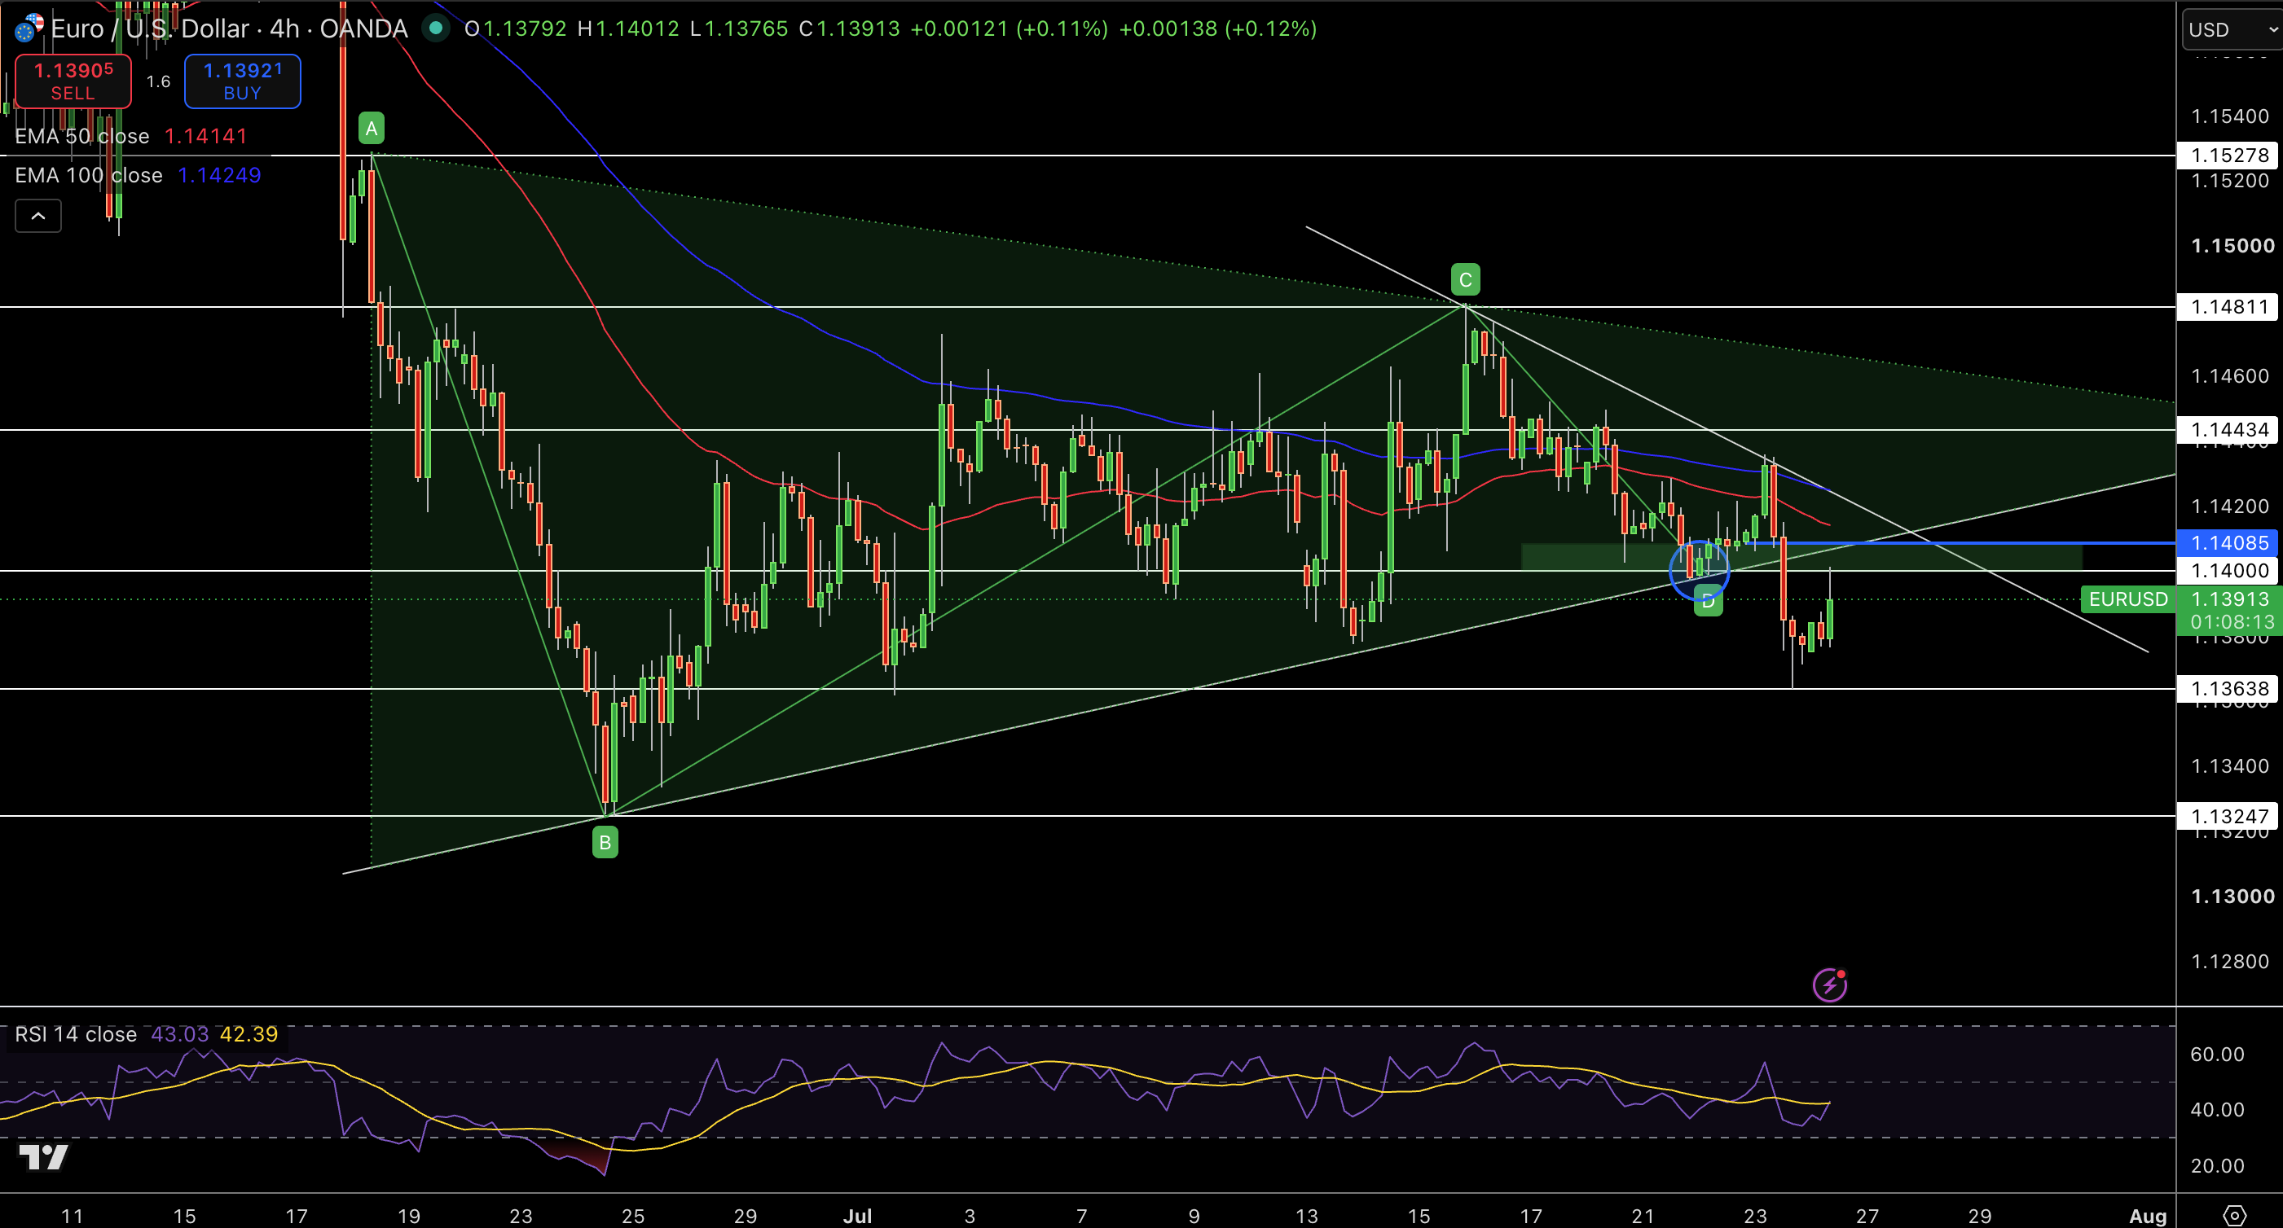Click the RSI value 43.03
Screen dimensions: 2283x1228
pyautogui.click(x=180, y=1034)
